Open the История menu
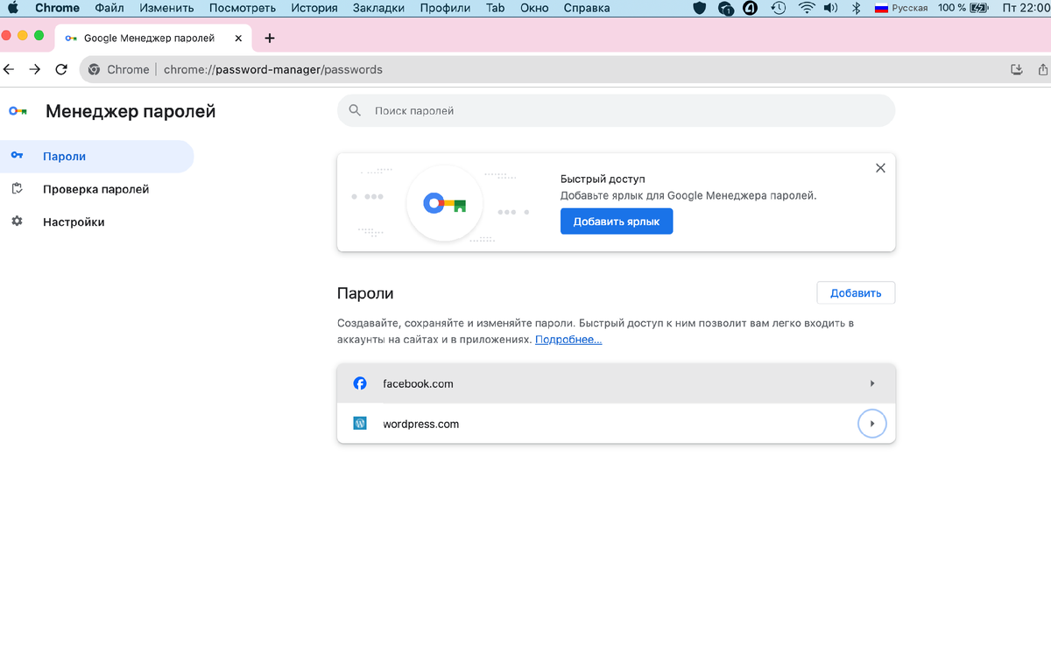This screenshot has width=1051, height=653. [x=314, y=8]
